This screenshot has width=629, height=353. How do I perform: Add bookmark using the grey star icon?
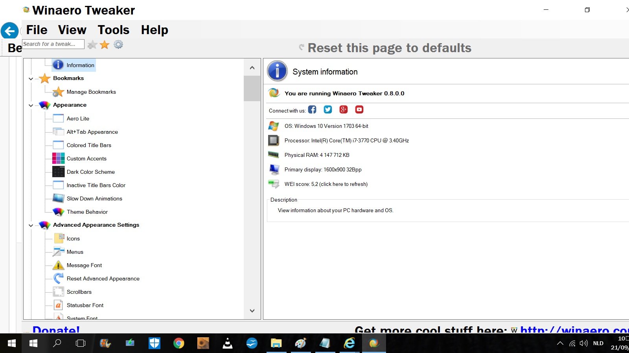pyautogui.click(x=92, y=45)
